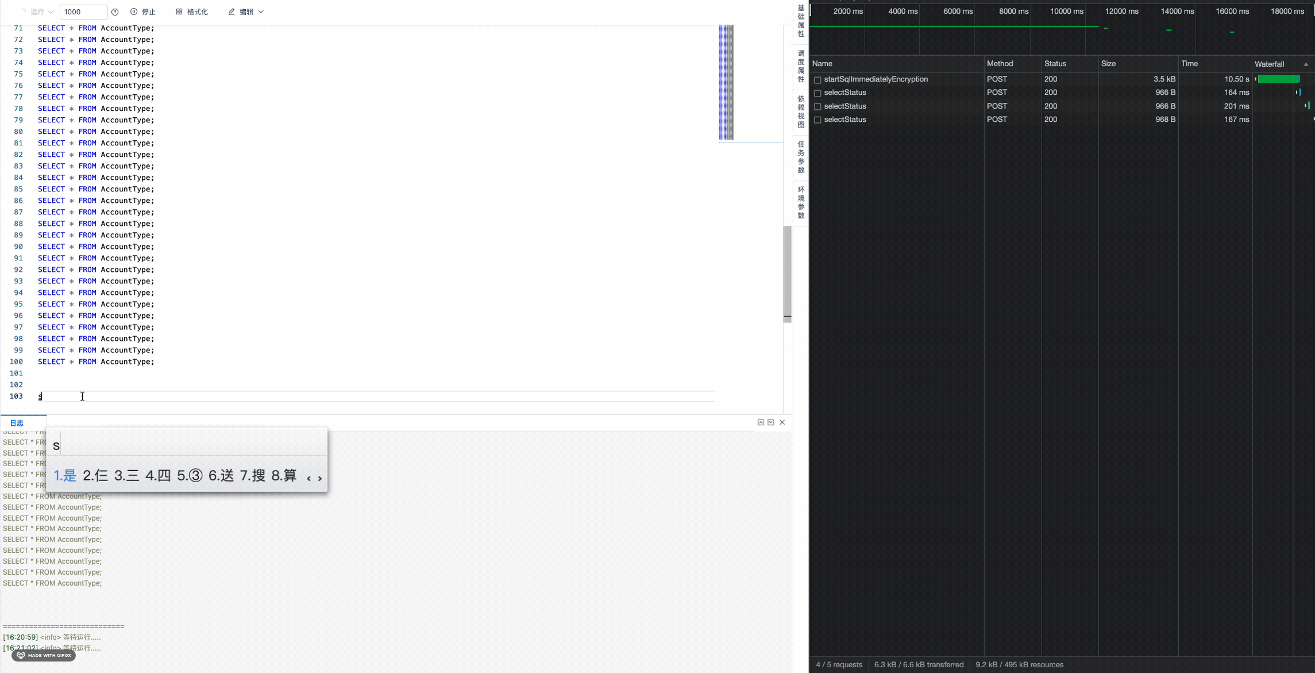Open the 基础属性 side tab

point(801,21)
